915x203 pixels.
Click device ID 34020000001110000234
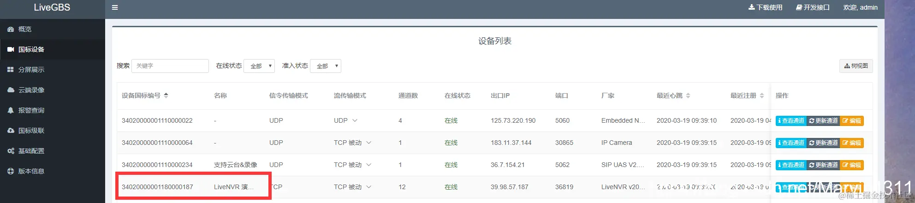point(157,165)
